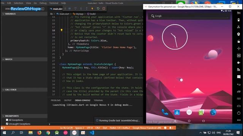The height and width of the screenshot is (136, 243).
Task: Click the Step Over debug button
Action: (75, 9)
